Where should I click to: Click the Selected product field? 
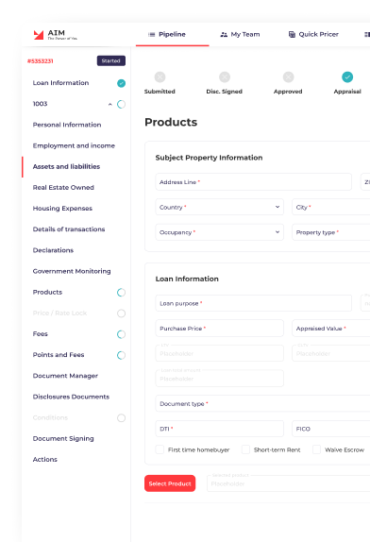tap(289, 483)
